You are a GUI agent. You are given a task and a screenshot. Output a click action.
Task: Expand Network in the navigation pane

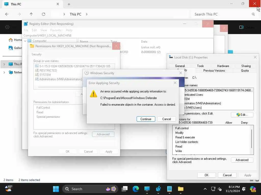click(x=4, y=72)
